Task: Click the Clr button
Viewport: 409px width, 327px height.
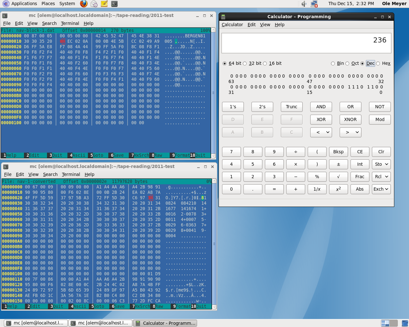Action: tap(381, 152)
